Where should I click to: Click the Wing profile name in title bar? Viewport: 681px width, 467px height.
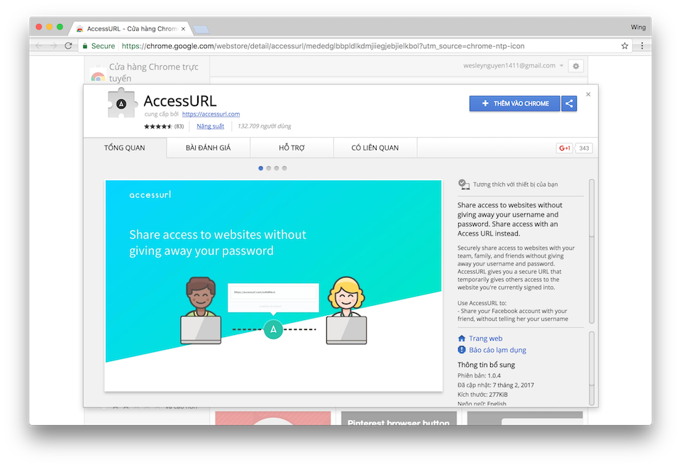pos(638,27)
